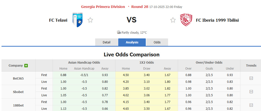
Task: Open the Odds tab
Action: pyautogui.click(x=157, y=42)
